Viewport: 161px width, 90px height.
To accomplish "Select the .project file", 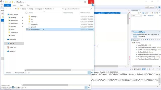I will [x=33, y=27].
